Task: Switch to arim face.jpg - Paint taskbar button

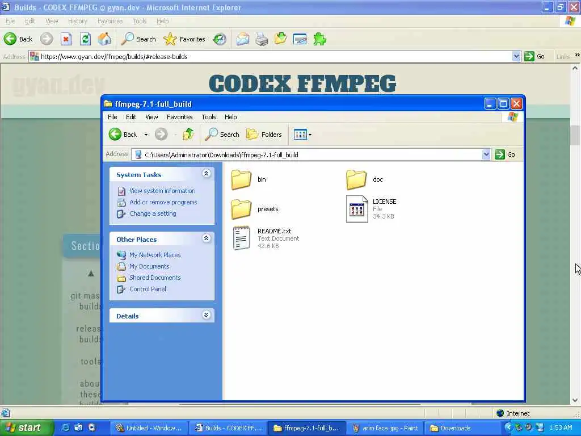Action: [x=385, y=428]
